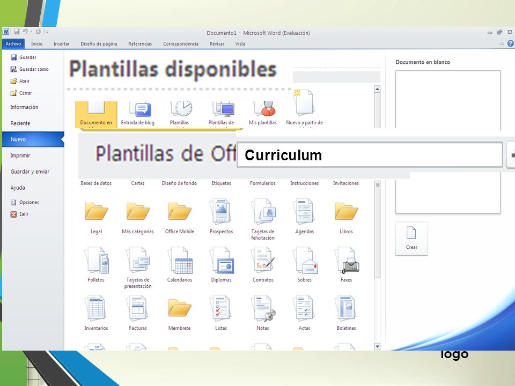
Task: Open Mis plantillas
Action: (263, 114)
